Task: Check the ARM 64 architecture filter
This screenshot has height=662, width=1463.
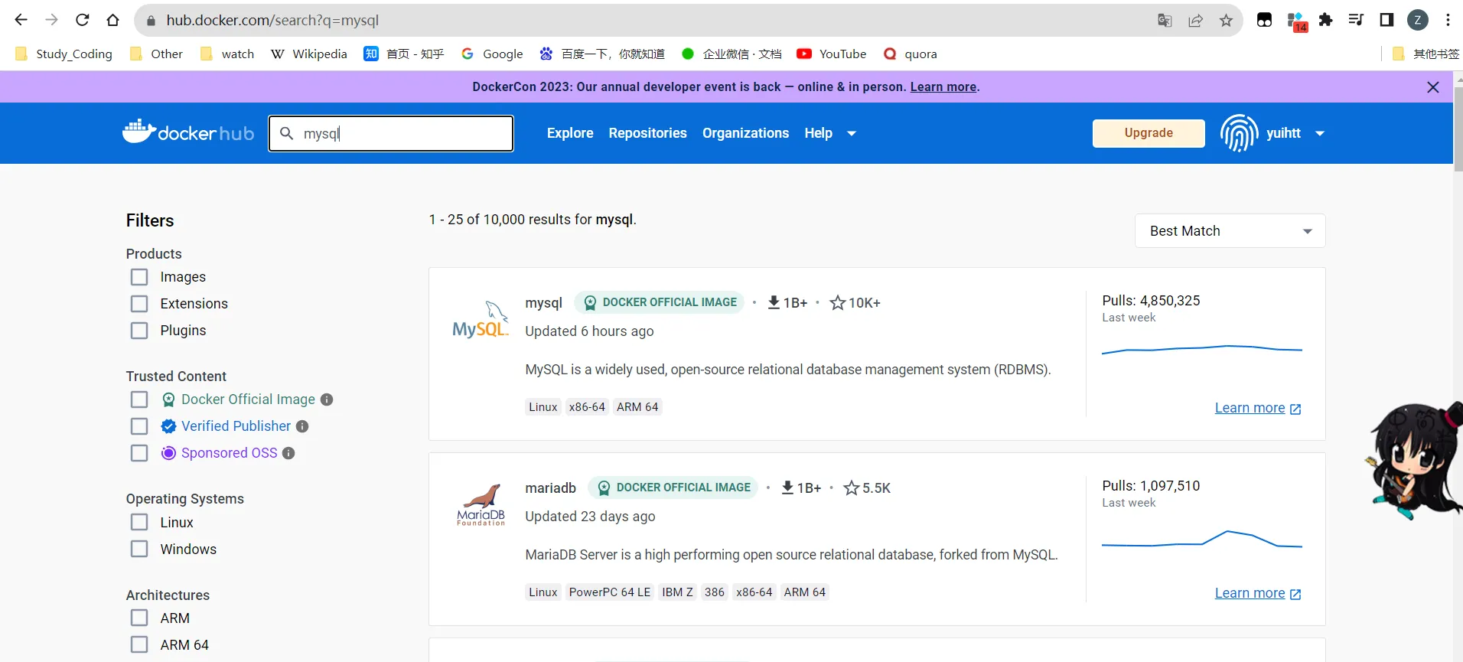Action: point(139,644)
